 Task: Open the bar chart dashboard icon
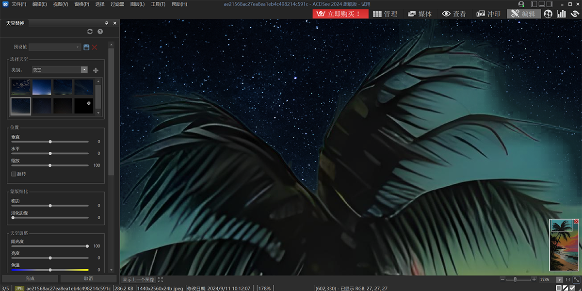562,14
